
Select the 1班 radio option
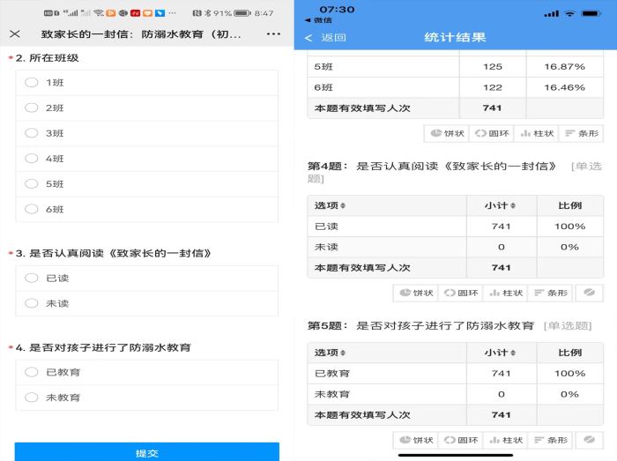point(32,83)
